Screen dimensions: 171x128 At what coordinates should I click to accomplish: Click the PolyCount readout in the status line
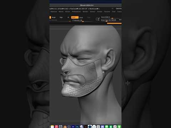click(x=78, y=9)
